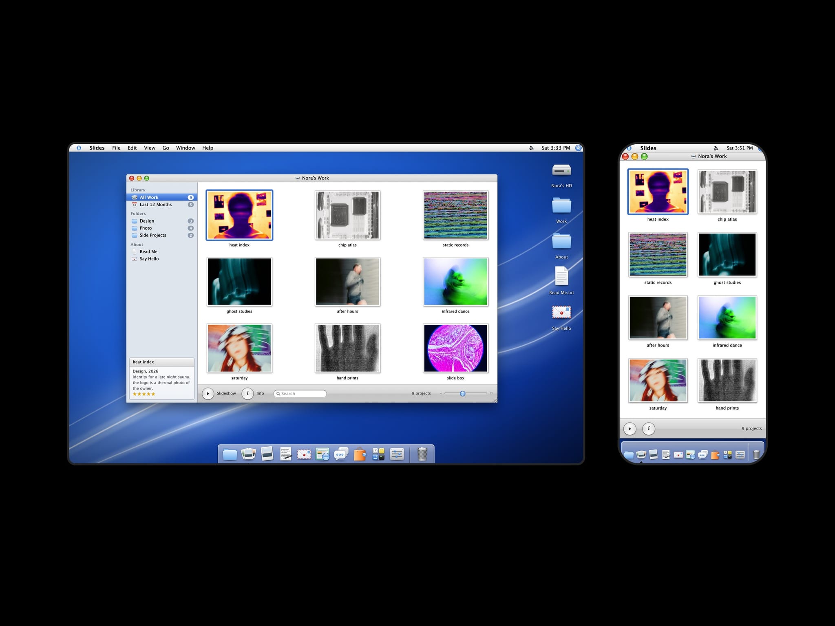
Task: Start the Slideshow play button in desktop window
Action: tap(208, 393)
